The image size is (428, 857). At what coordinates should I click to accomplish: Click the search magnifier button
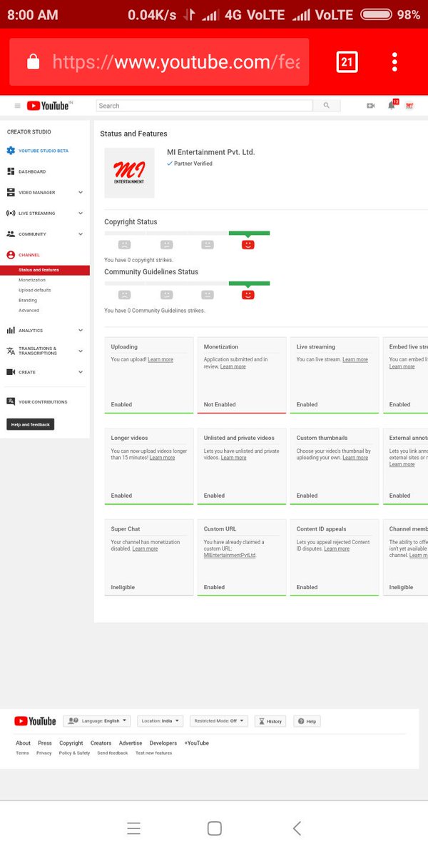[327, 106]
